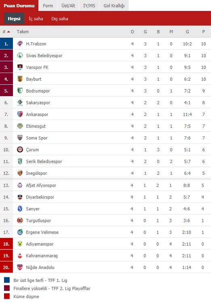Image resolution: width=211 pixels, height=303 pixels.
Task: Click the blue promotion legend swatch
Action: 7,280
